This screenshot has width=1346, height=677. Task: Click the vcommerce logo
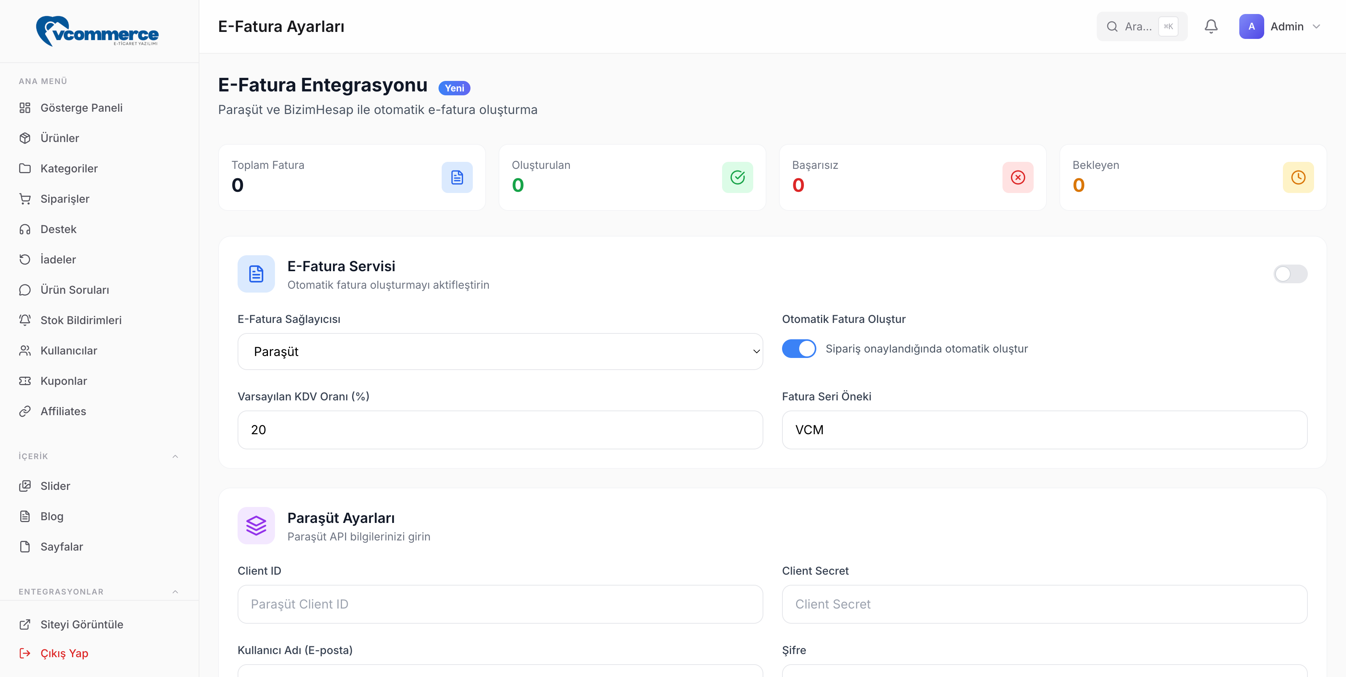(x=98, y=31)
